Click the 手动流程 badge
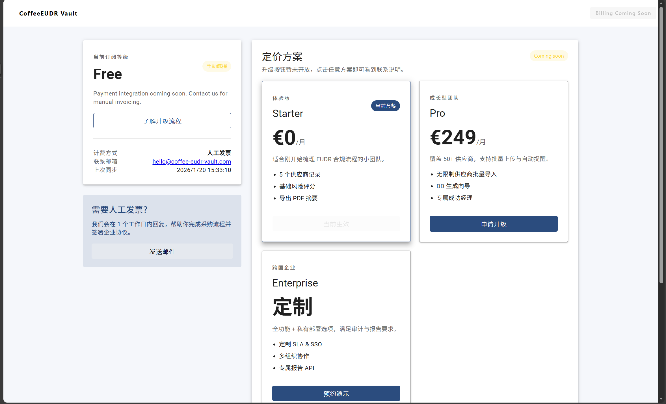The width and height of the screenshot is (666, 404). (x=217, y=66)
